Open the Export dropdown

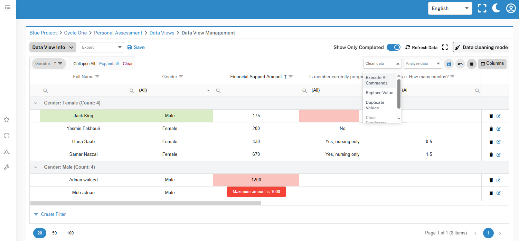(102, 47)
